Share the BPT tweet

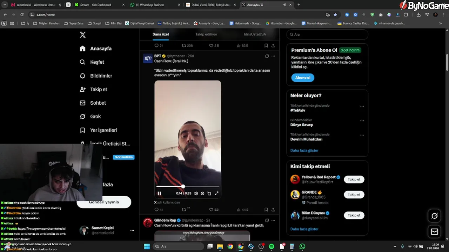point(273,209)
